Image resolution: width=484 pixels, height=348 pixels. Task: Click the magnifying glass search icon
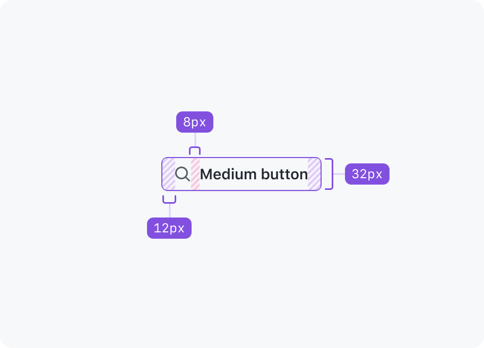pyautogui.click(x=183, y=174)
